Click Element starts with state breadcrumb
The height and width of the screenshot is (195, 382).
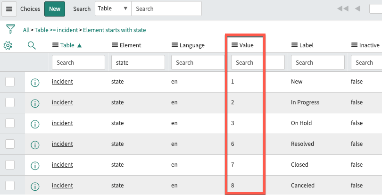[x=115, y=30]
